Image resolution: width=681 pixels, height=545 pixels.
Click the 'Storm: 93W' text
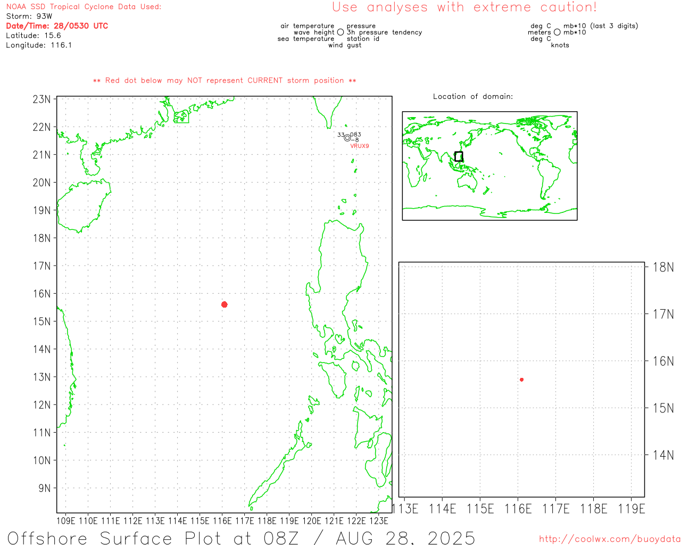(29, 16)
